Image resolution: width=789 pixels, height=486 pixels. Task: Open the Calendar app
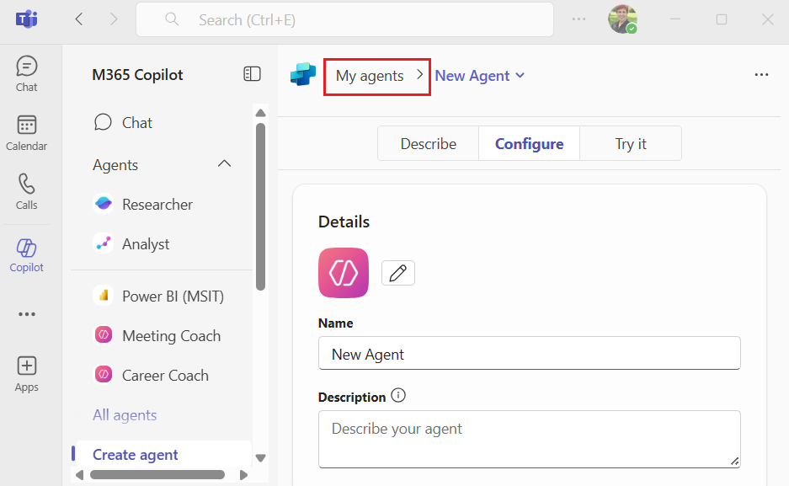coord(26,132)
